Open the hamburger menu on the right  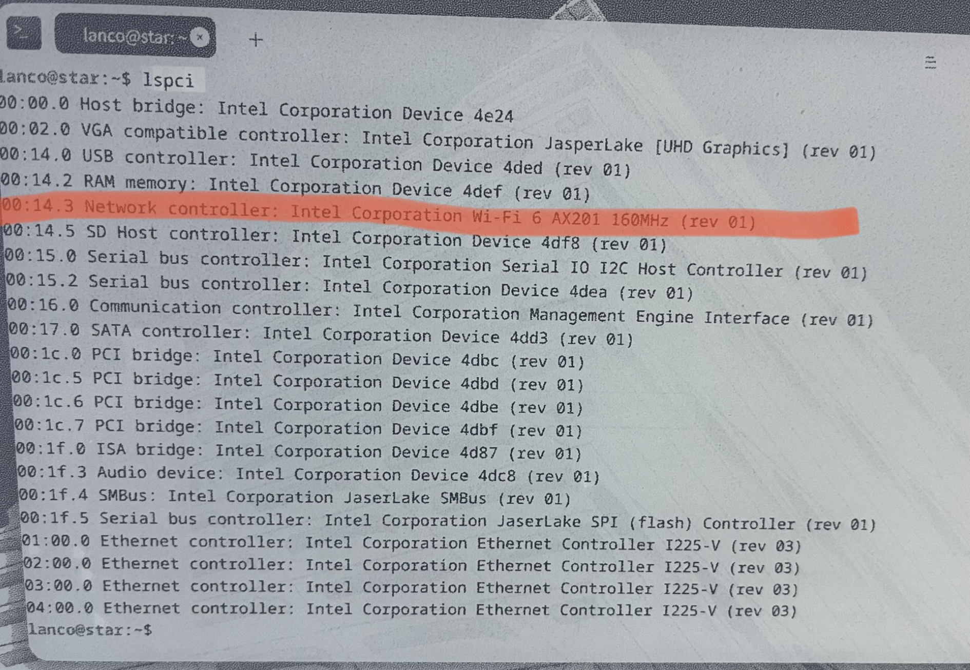click(x=930, y=63)
